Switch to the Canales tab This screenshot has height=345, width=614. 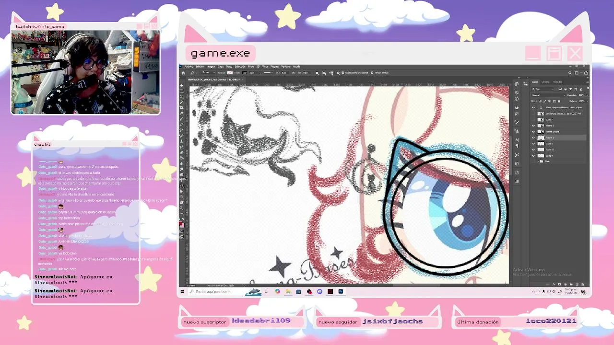click(x=545, y=82)
